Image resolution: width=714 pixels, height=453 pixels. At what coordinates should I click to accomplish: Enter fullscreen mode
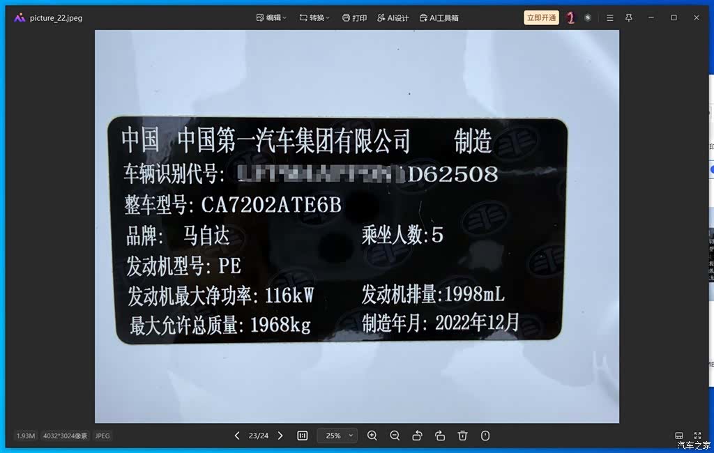697,436
